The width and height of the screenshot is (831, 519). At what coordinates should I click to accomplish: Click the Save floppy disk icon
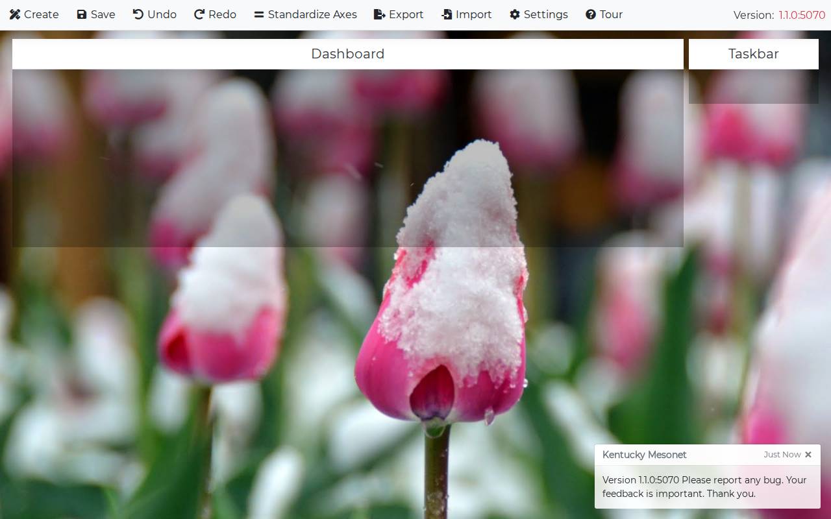(x=82, y=14)
